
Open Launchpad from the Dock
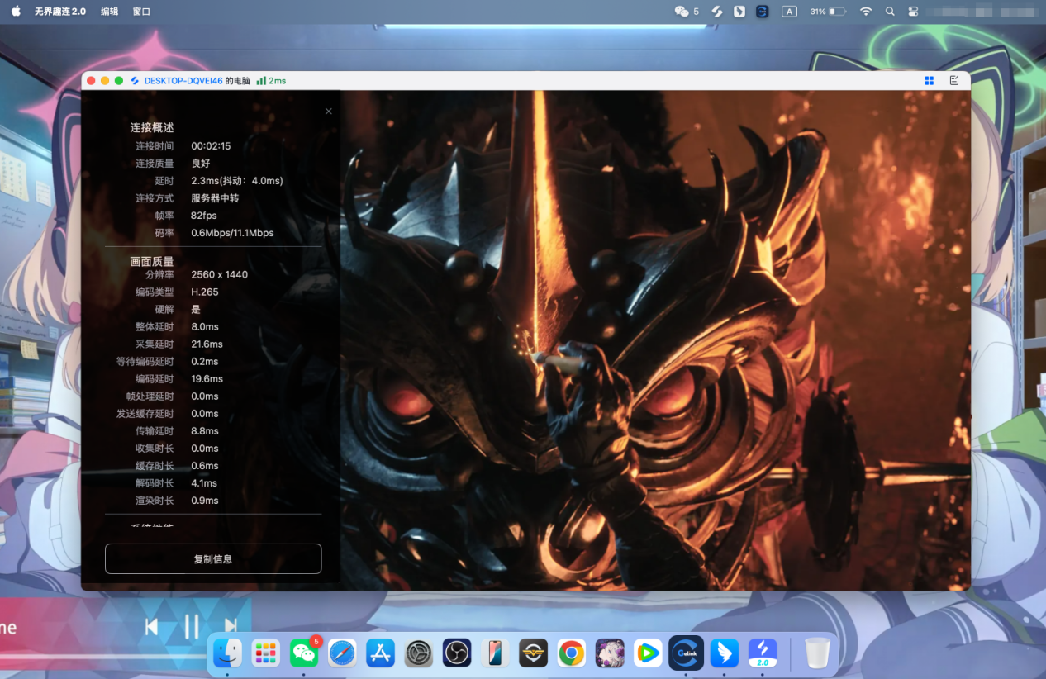tap(266, 653)
